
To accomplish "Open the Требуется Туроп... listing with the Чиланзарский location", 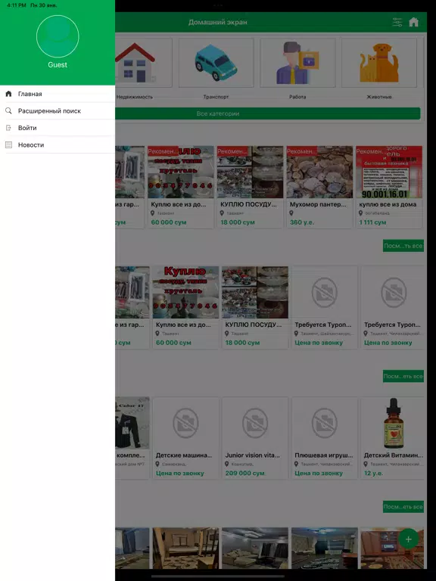I will pos(394,308).
